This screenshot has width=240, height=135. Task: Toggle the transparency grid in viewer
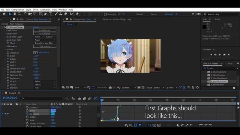(x=143, y=87)
